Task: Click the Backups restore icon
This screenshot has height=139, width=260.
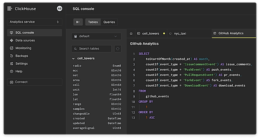Action: click(11, 56)
